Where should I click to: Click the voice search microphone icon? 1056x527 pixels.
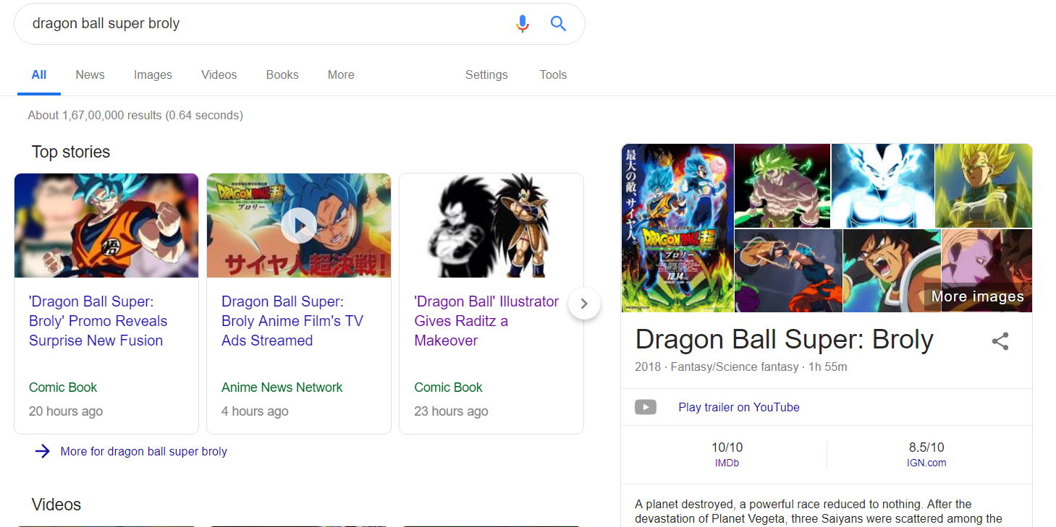click(523, 24)
